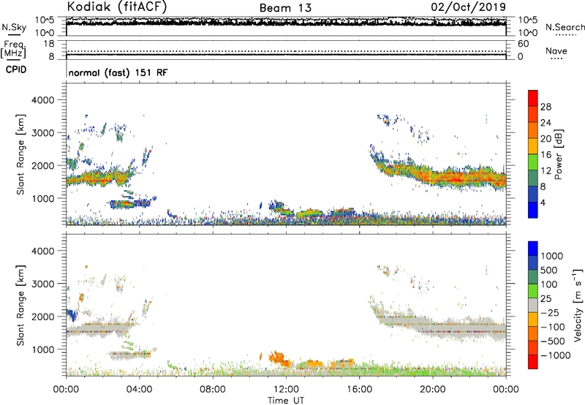Click the red bottom segment of the velocity colorbar
Viewport: 585px width, 405px height.
click(x=533, y=362)
